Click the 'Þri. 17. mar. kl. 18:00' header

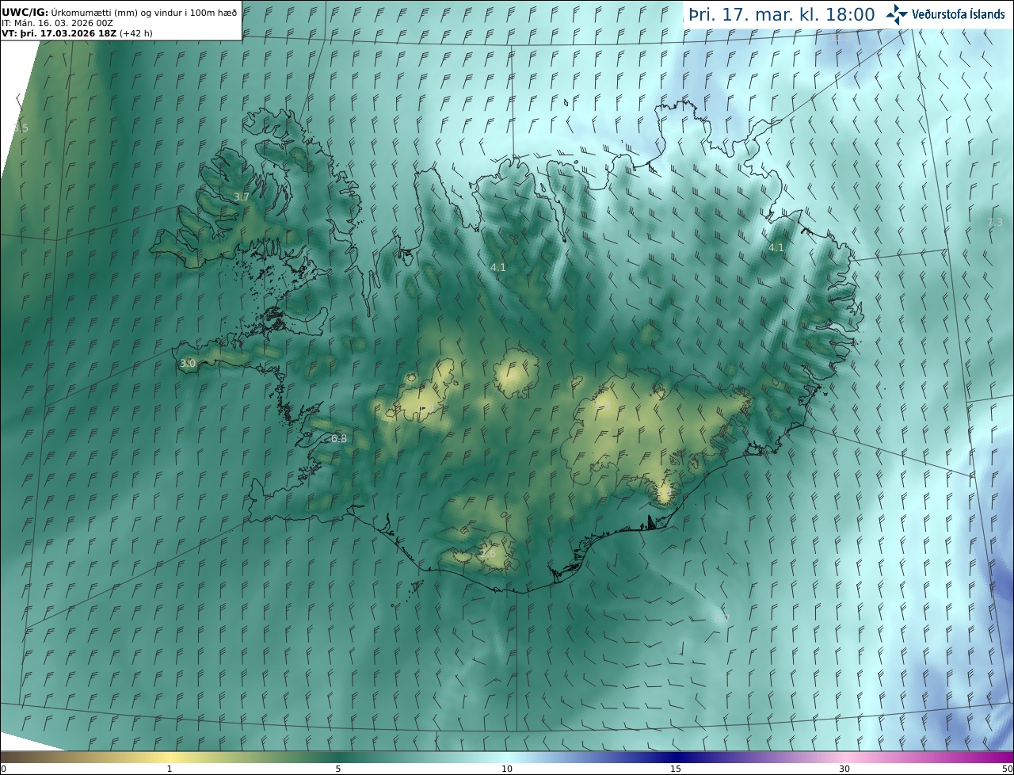782,14
